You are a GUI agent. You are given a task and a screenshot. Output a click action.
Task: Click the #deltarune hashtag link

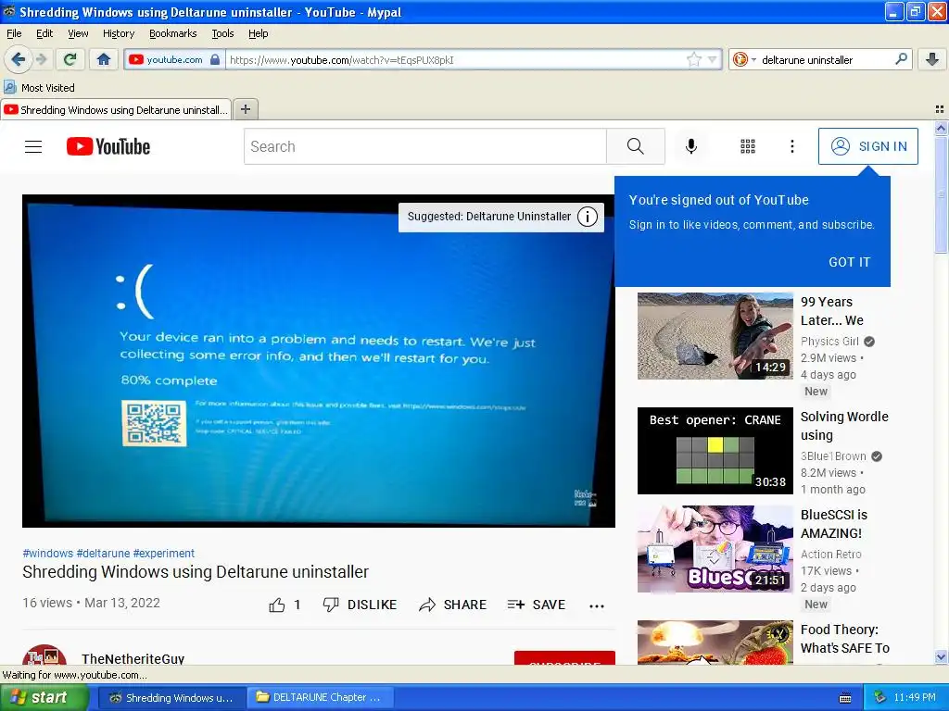[x=104, y=554]
